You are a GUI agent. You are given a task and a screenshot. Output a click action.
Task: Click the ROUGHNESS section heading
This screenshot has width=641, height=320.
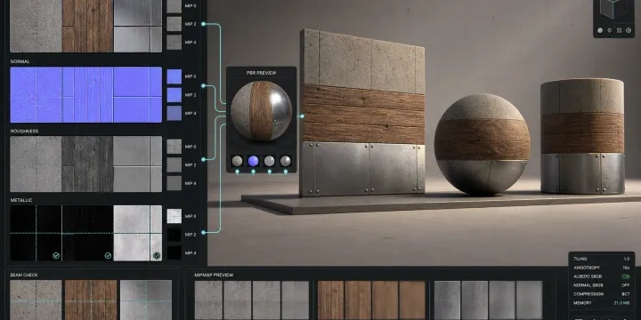pos(24,131)
